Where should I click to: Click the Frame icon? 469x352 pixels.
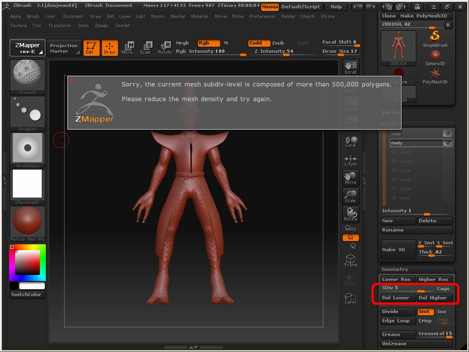[350, 261]
